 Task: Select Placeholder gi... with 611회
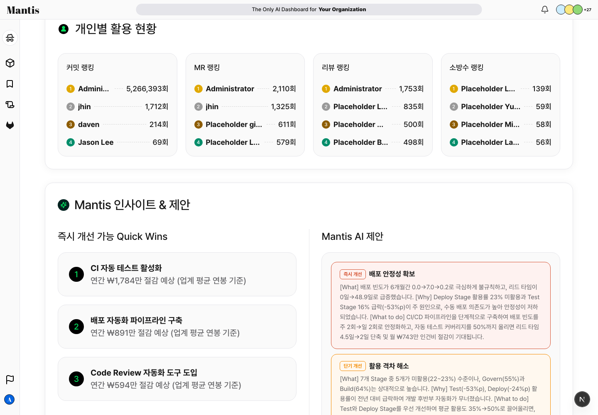pyautogui.click(x=245, y=124)
